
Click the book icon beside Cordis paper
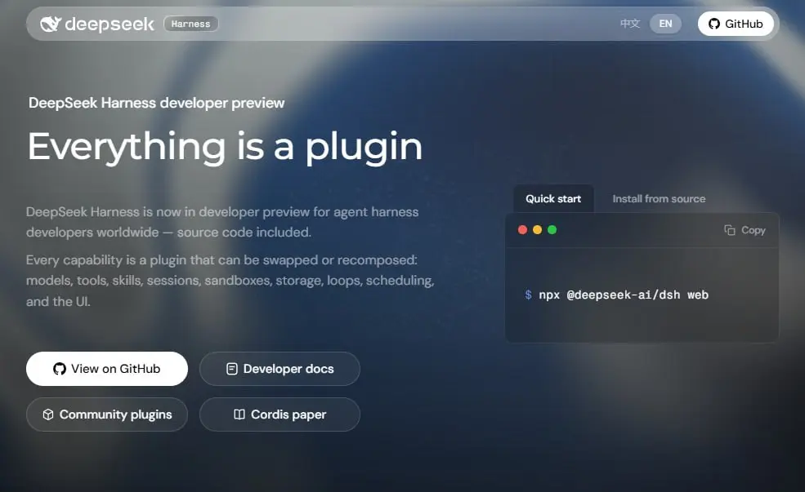coord(239,414)
